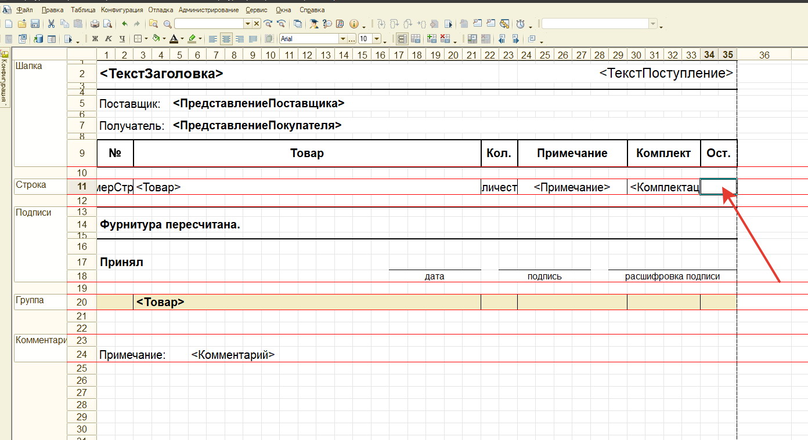This screenshot has width=808, height=440.
Task: Expand the cell borders dropdown arrow
Action: click(x=146, y=39)
